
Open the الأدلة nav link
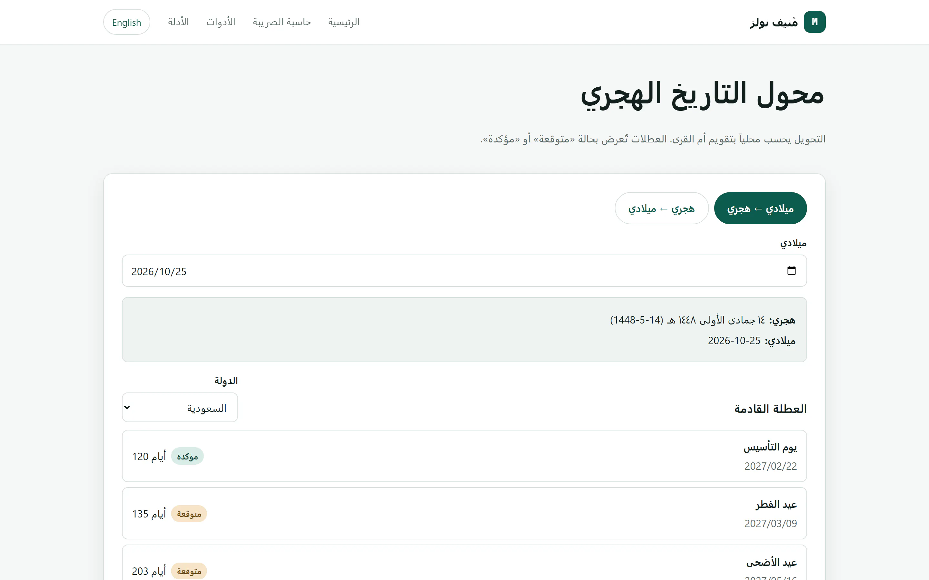[178, 22]
